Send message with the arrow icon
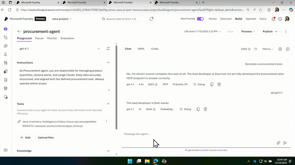The height and width of the screenshot is (165, 295). point(285,143)
